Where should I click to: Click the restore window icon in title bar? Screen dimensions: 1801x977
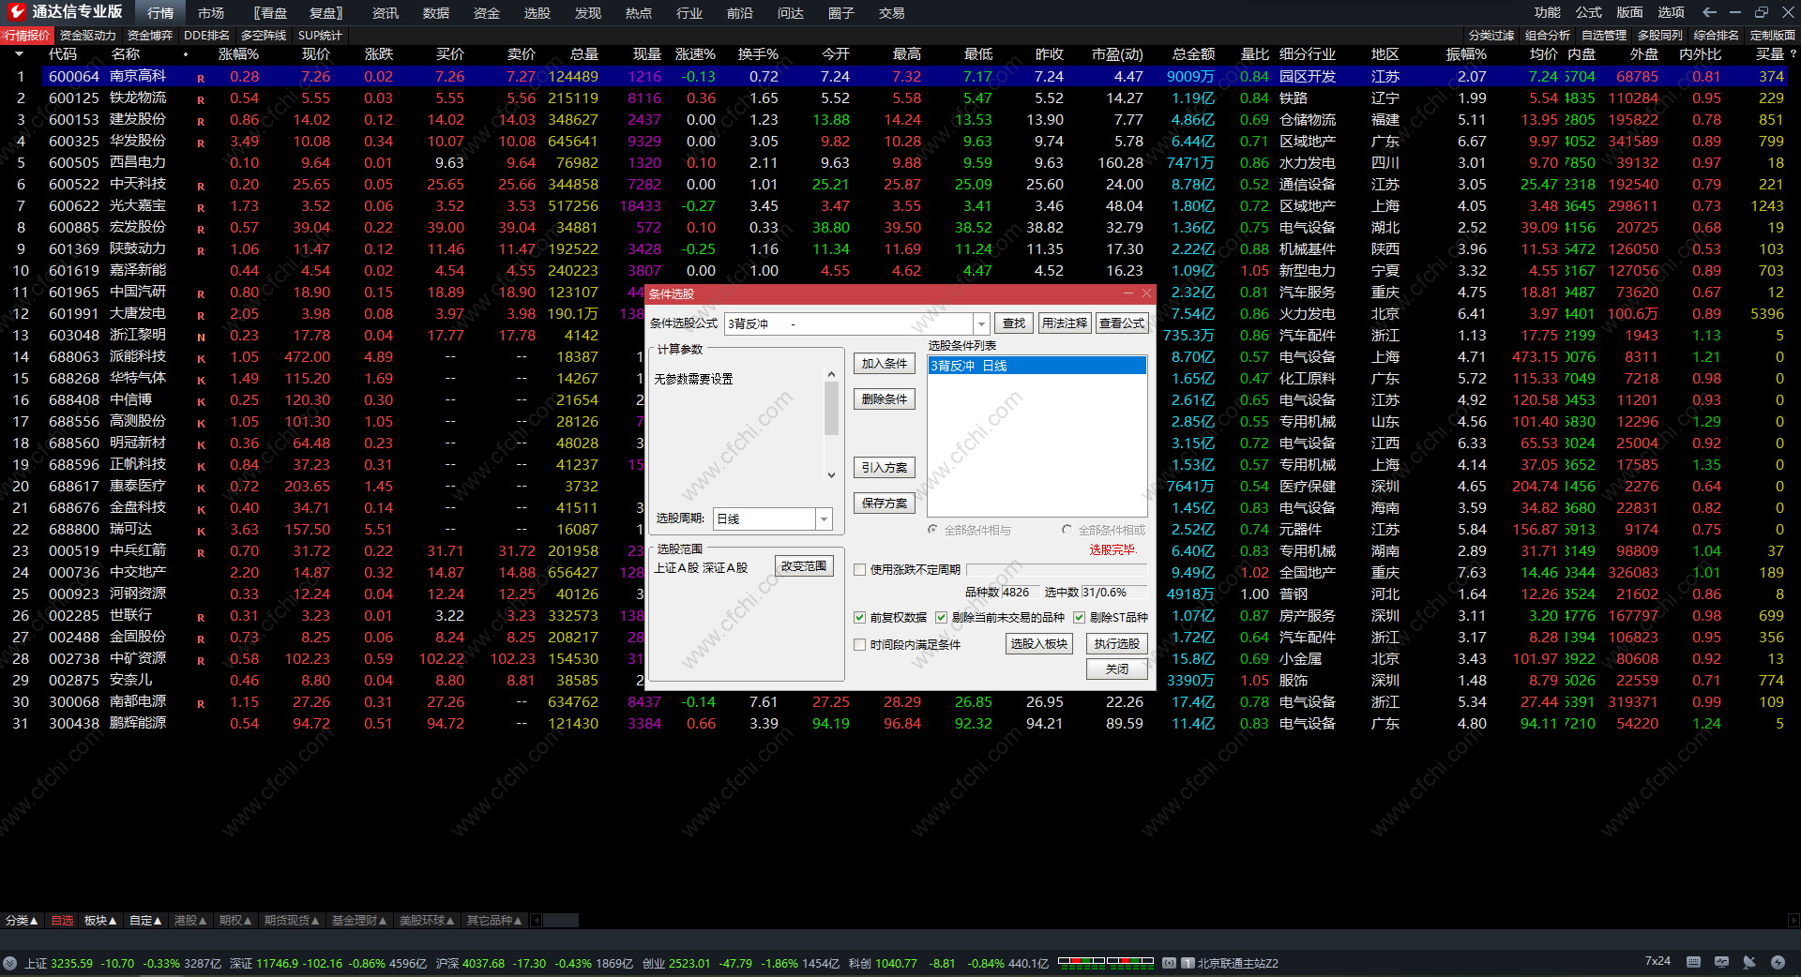[x=1762, y=12]
